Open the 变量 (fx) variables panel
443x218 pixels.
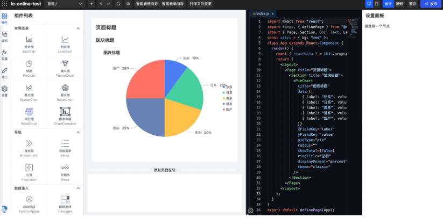[4, 54]
